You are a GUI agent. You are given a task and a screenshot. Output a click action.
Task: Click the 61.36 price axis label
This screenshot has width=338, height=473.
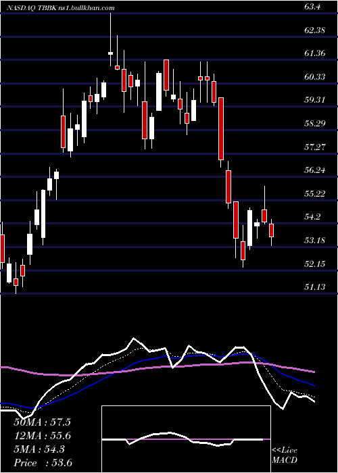click(315, 53)
